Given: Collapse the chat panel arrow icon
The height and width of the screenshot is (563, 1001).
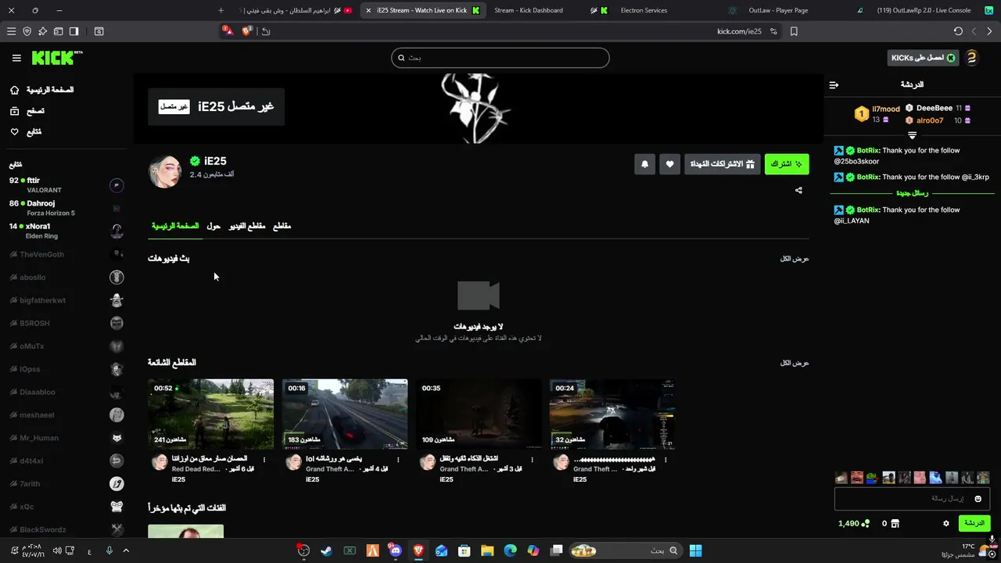Looking at the screenshot, I should [834, 84].
